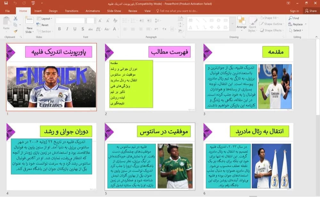
Task: Switch to the Slide Show tab
Action: pyautogui.click(x=114, y=11)
